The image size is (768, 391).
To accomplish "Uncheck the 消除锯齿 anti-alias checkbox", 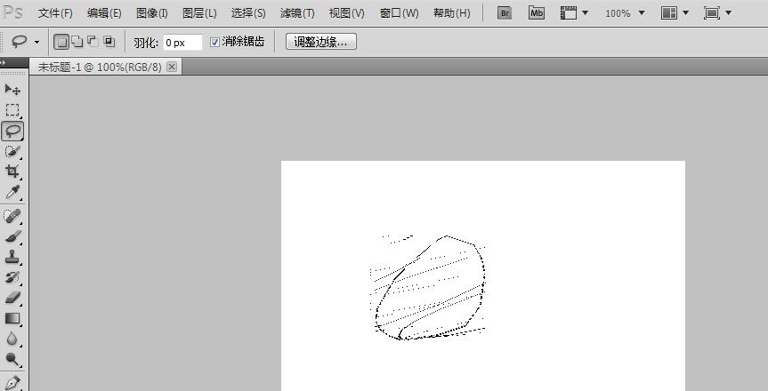I will coord(214,42).
